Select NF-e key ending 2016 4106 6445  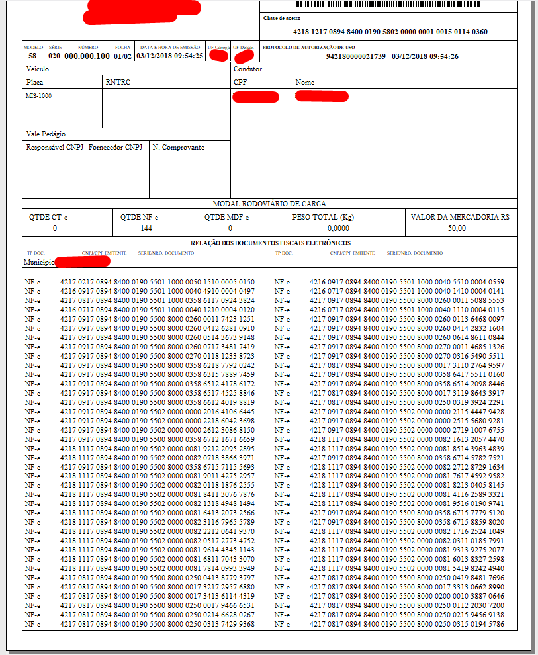(x=157, y=412)
